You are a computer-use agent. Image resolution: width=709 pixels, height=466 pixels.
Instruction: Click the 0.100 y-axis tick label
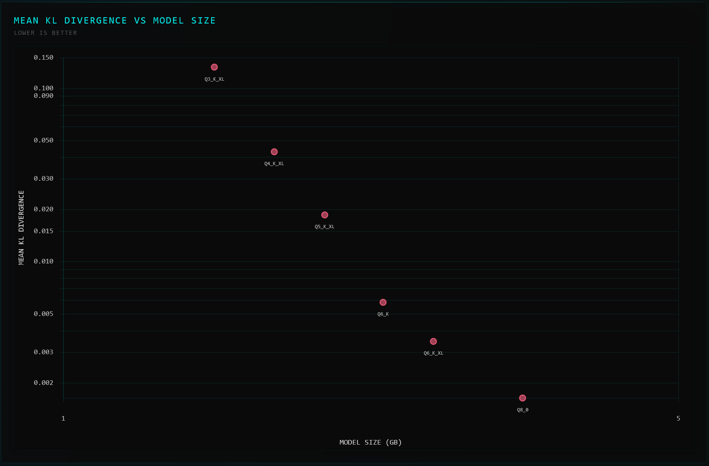(44, 88)
